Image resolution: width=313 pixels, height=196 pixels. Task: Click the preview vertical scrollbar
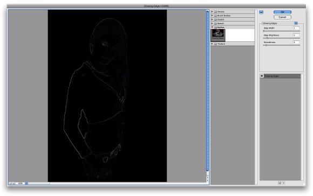(207, 90)
